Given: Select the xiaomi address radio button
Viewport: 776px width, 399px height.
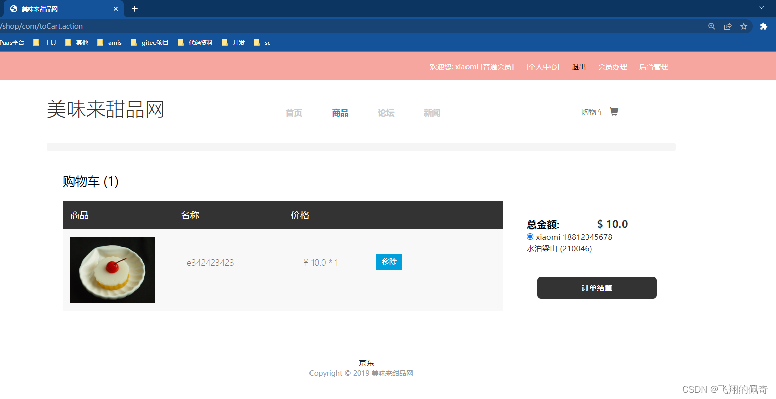Looking at the screenshot, I should [530, 237].
